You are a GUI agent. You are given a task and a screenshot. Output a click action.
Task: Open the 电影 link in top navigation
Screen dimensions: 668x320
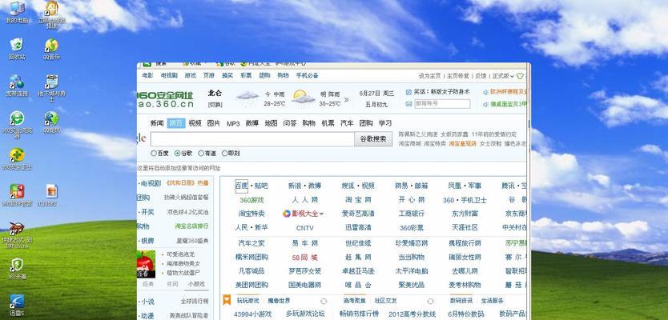pyautogui.click(x=148, y=75)
